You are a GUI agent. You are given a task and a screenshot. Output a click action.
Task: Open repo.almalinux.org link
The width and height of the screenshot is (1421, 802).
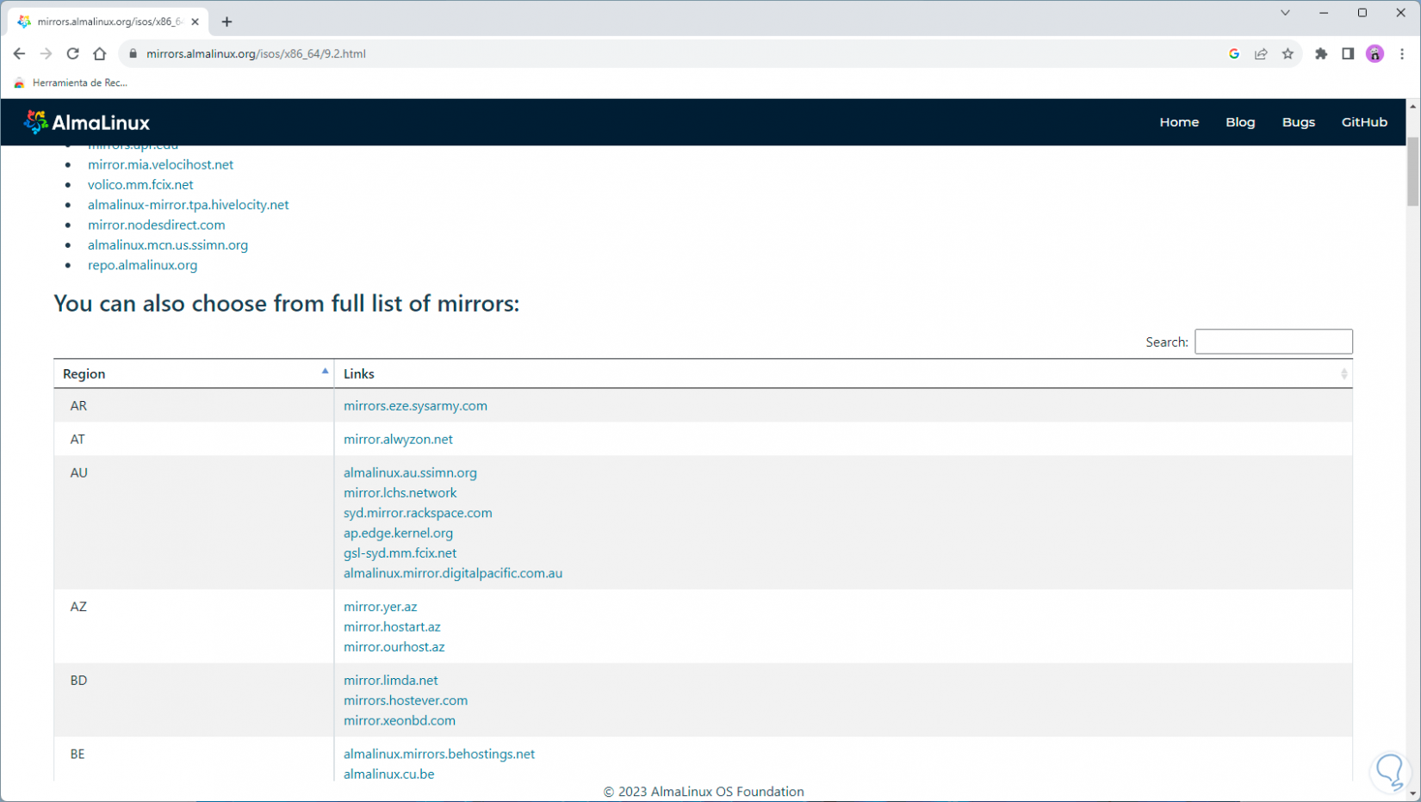tap(142, 265)
